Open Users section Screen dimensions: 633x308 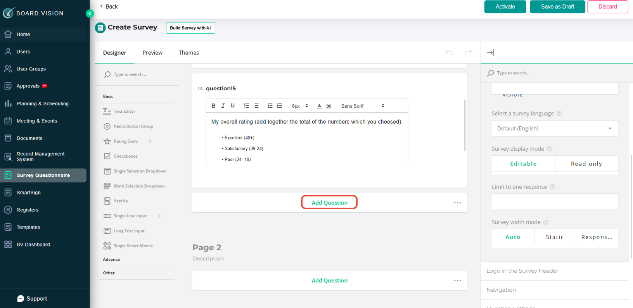pyautogui.click(x=43, y=52)
